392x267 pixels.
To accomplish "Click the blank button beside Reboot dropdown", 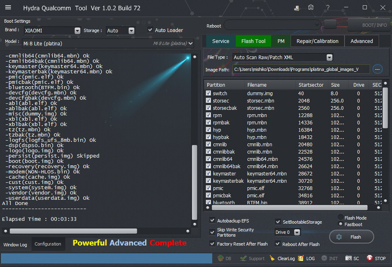I will point(330,24).
